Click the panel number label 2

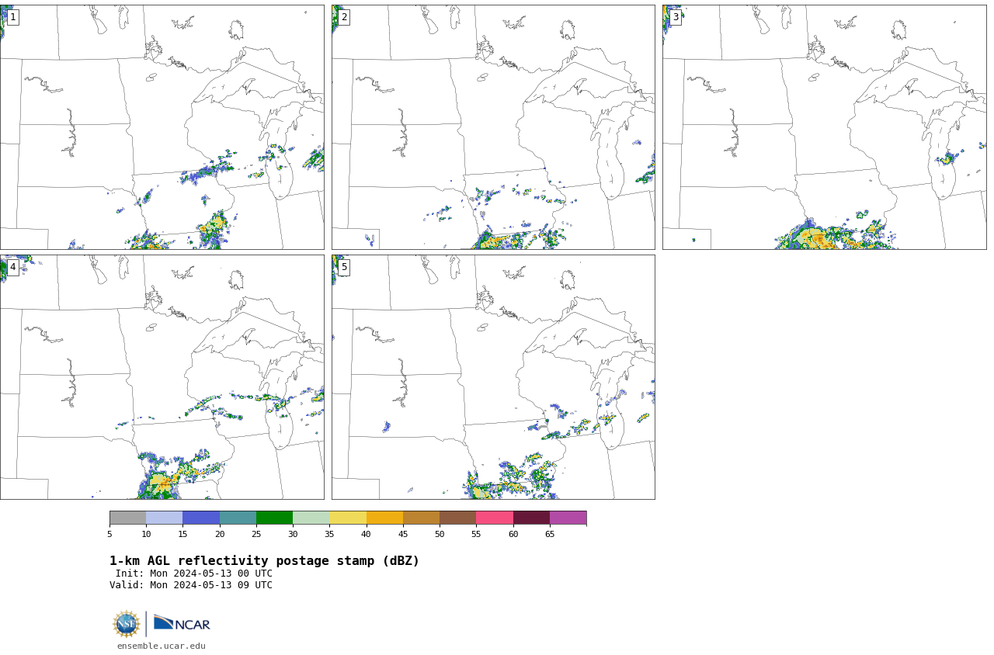(344, 17)
